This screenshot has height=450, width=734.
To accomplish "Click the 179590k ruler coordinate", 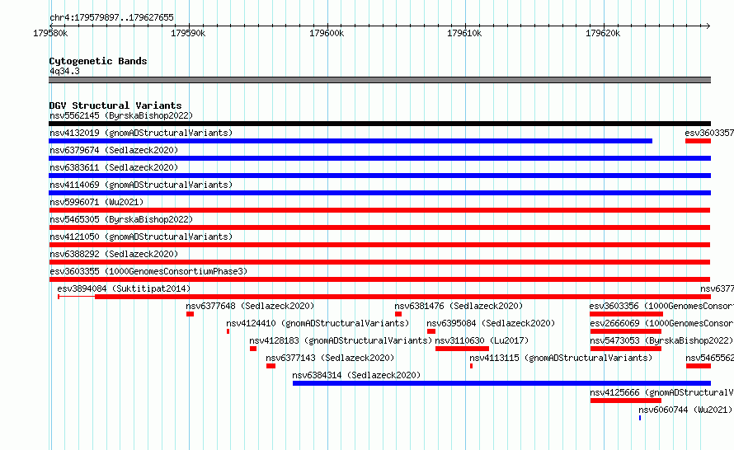I will tap(188, 33).
